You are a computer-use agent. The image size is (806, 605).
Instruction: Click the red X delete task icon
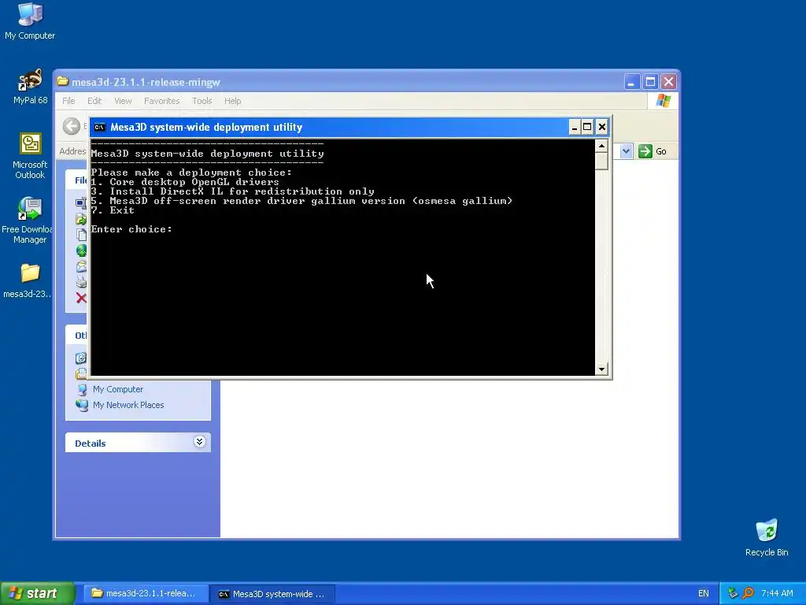click(81, 298)
